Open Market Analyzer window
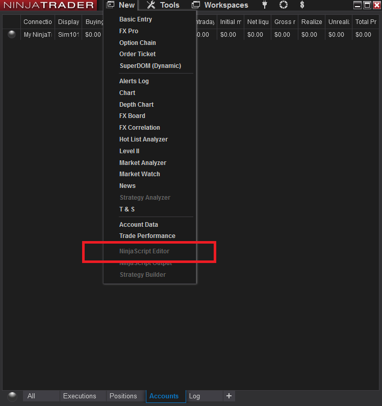 143,163
